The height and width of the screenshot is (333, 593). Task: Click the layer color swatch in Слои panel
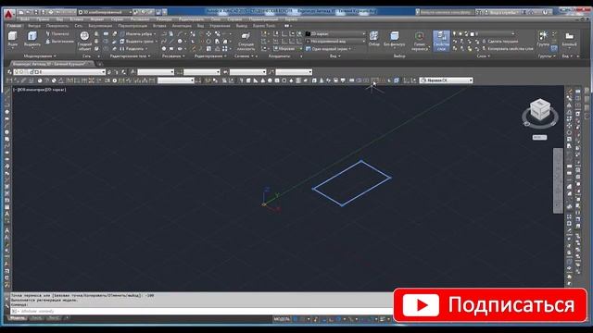click(472, 33)
